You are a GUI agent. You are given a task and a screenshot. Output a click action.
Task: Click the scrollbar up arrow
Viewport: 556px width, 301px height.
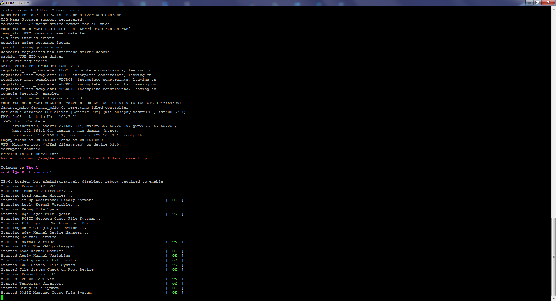click(553, 9)
